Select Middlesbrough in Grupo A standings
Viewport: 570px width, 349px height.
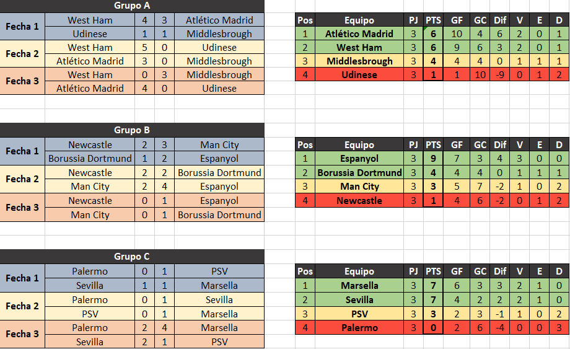coord(359,61)
